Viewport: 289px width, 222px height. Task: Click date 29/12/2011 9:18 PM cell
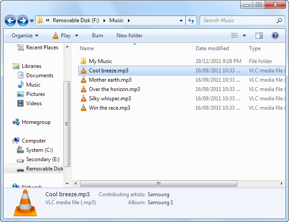coord(218,61)
